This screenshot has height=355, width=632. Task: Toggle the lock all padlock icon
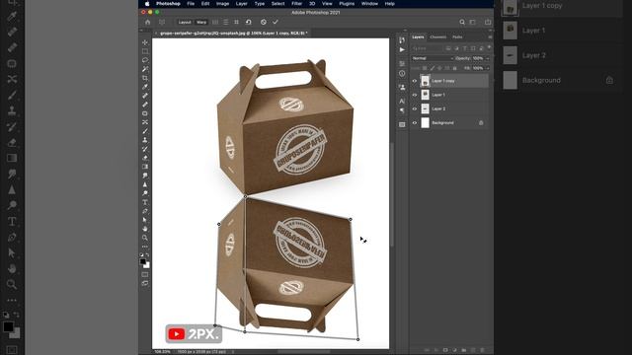tap(454, 68)
